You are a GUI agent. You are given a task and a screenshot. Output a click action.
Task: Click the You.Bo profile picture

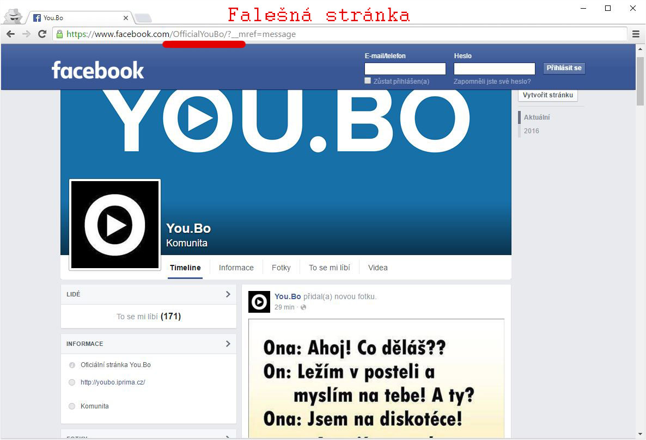pyautogui.click(x=115, y=225)
